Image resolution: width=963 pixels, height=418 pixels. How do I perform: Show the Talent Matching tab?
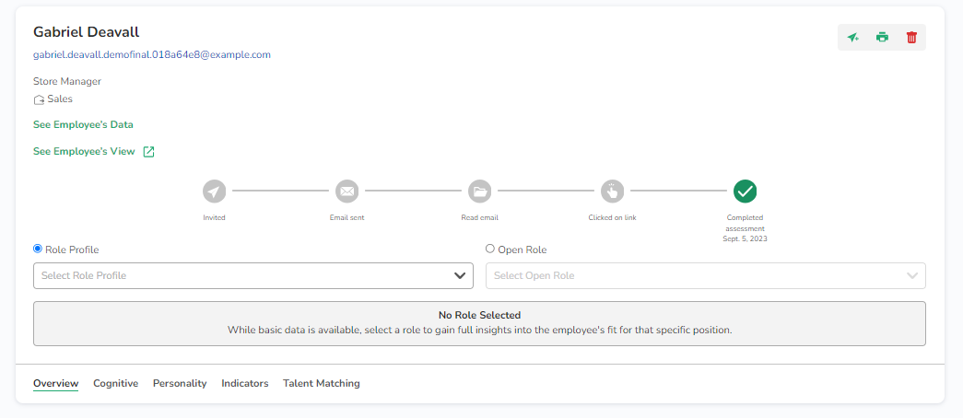point(322,383)
